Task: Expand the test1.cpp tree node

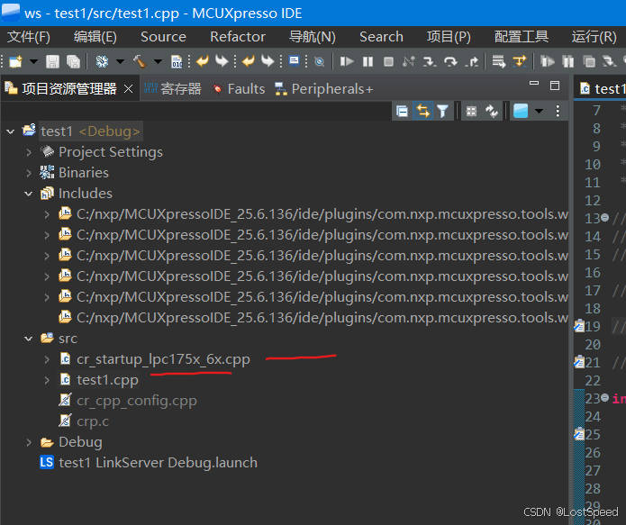Action: [47, 380]
